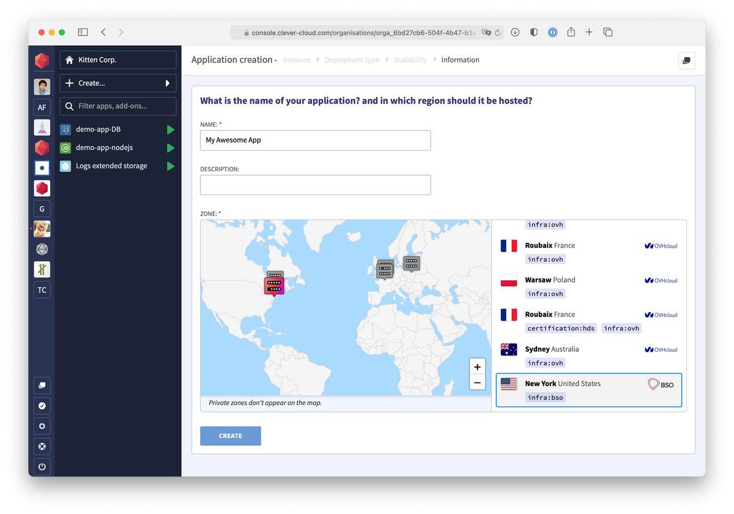Open the chat icon in top-right header
This screenshot has height=514, width=734.
[x=686, y=61]
